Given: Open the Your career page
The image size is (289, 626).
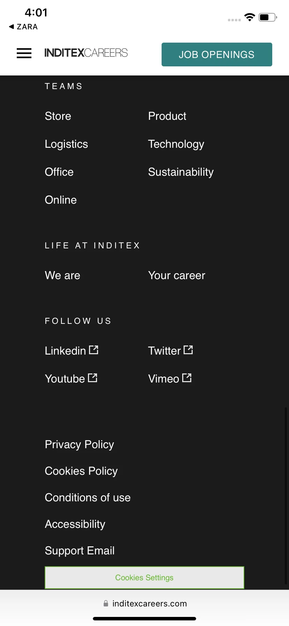Looking at the screenshot, I should point(177,275).
